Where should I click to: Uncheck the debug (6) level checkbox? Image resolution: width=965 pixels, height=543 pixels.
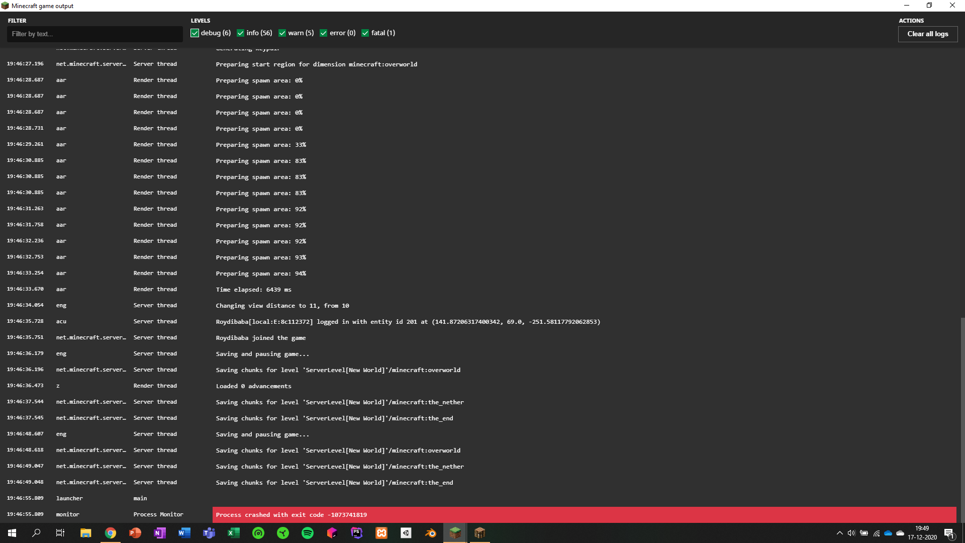195,33
